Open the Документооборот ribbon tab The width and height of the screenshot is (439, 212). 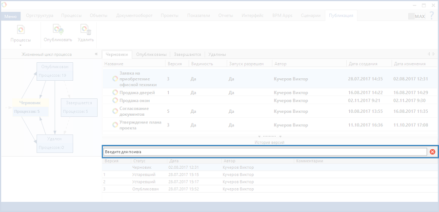click(x=134, y=16)
